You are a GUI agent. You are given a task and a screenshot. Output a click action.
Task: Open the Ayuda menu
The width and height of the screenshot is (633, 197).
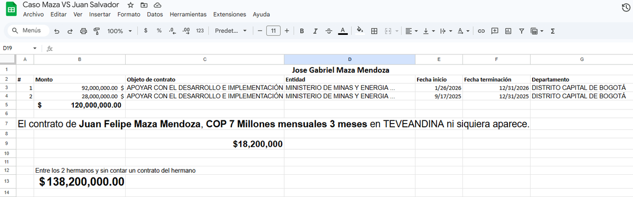261,14
